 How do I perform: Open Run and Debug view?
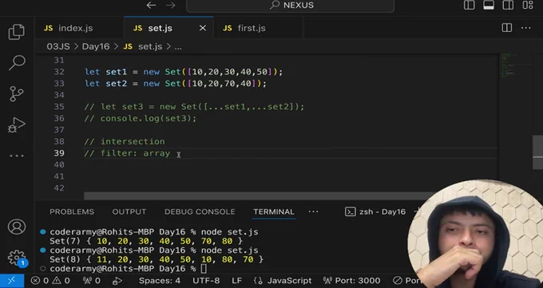[17, 125]
